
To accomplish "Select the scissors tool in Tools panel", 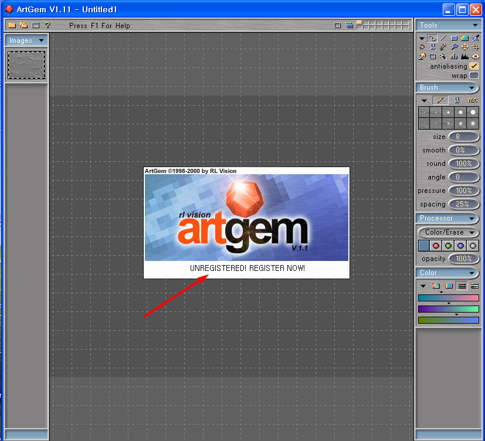I will coord(433,47).
